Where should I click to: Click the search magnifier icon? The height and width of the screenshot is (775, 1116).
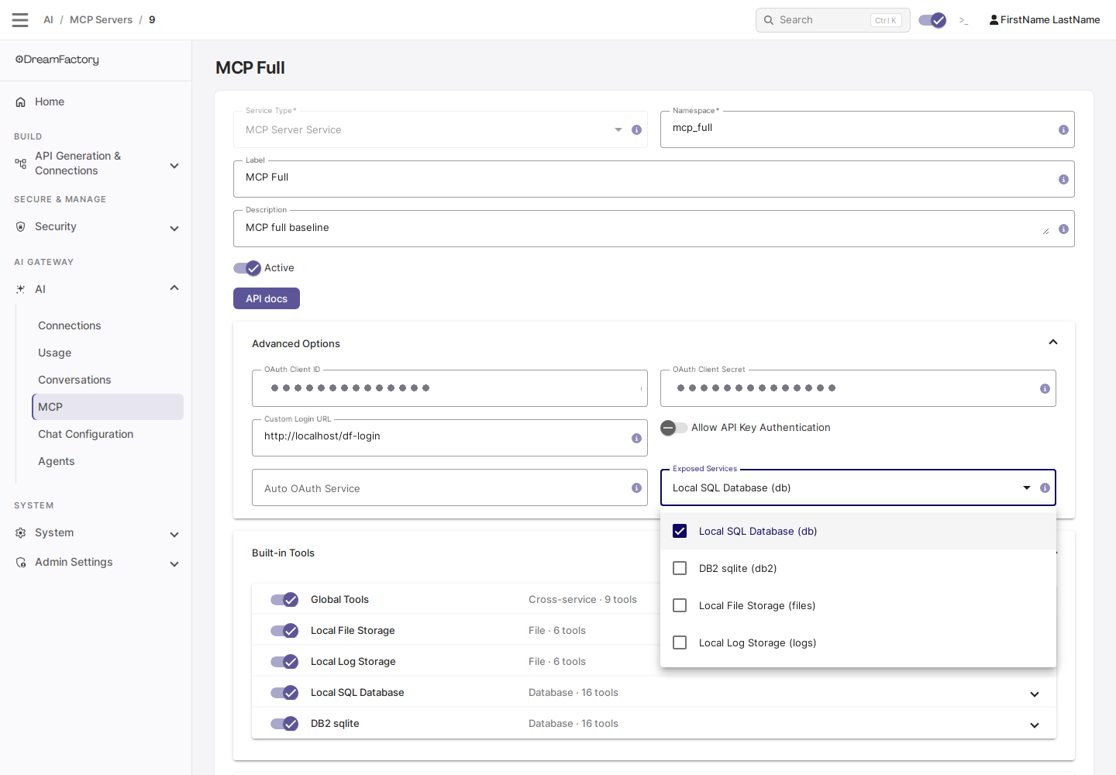(769, 20)
